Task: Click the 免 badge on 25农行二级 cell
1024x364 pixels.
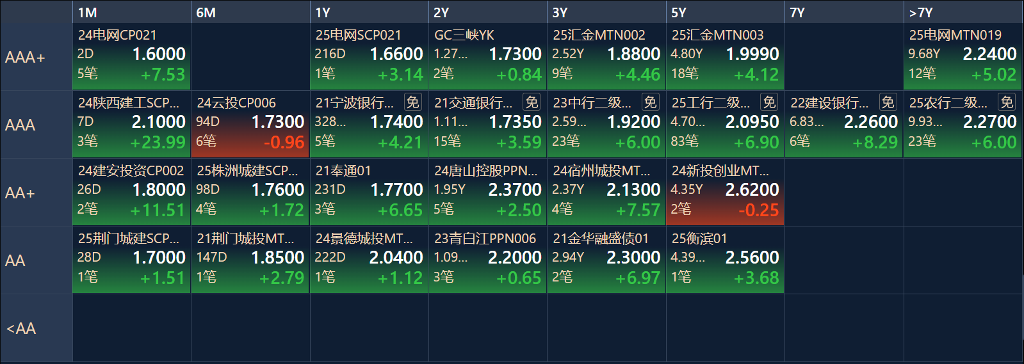Action: click(1007, 102)
